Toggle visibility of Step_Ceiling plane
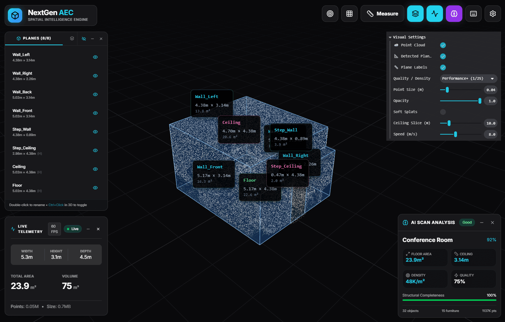Screen dimensions: 505x322 (x=95, y=150)
